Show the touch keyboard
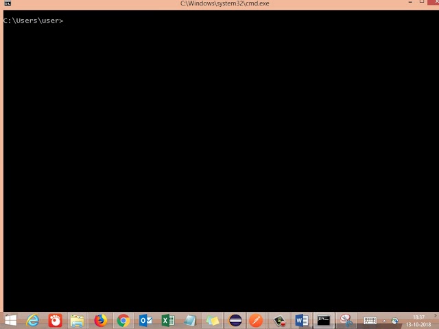This screenshot has width=439, height=329. pyautogui.click(x=370, y=321)
